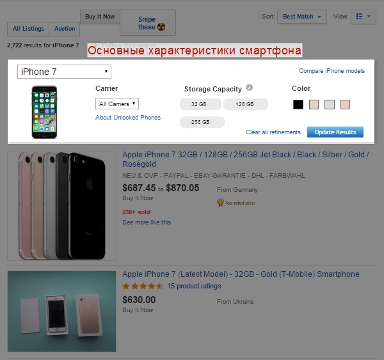Click the Top-rated seller badge icon

coord(220,203)
